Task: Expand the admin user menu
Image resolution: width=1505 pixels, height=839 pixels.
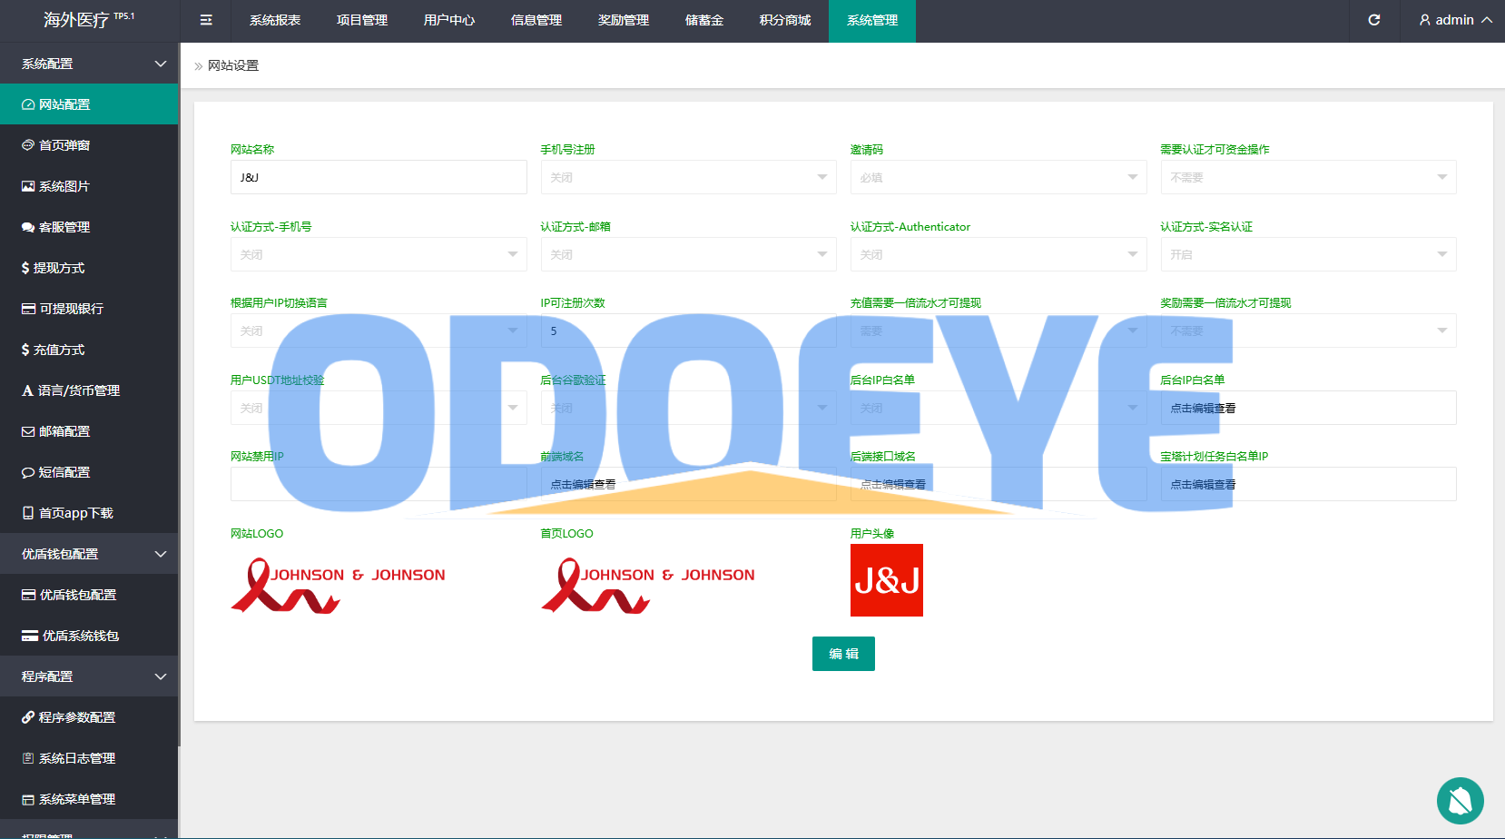Action: point(1455,20)
